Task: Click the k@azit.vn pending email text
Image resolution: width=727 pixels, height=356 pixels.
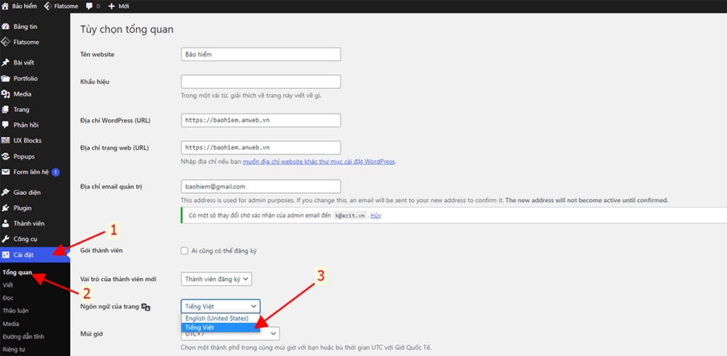Action: click(350, 216)
